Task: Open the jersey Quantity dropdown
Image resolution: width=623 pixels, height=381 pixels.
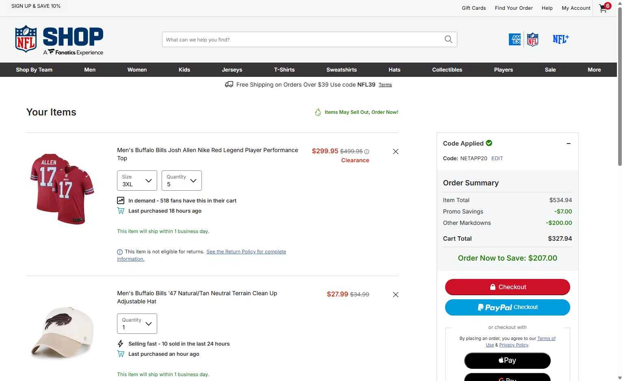Action: [x=182, y=181]
